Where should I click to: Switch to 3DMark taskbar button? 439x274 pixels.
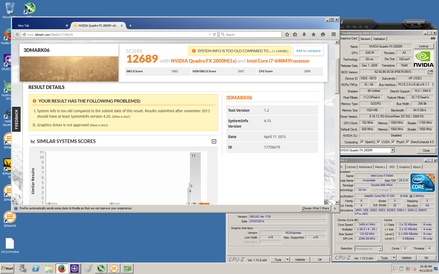coord(114,268)
